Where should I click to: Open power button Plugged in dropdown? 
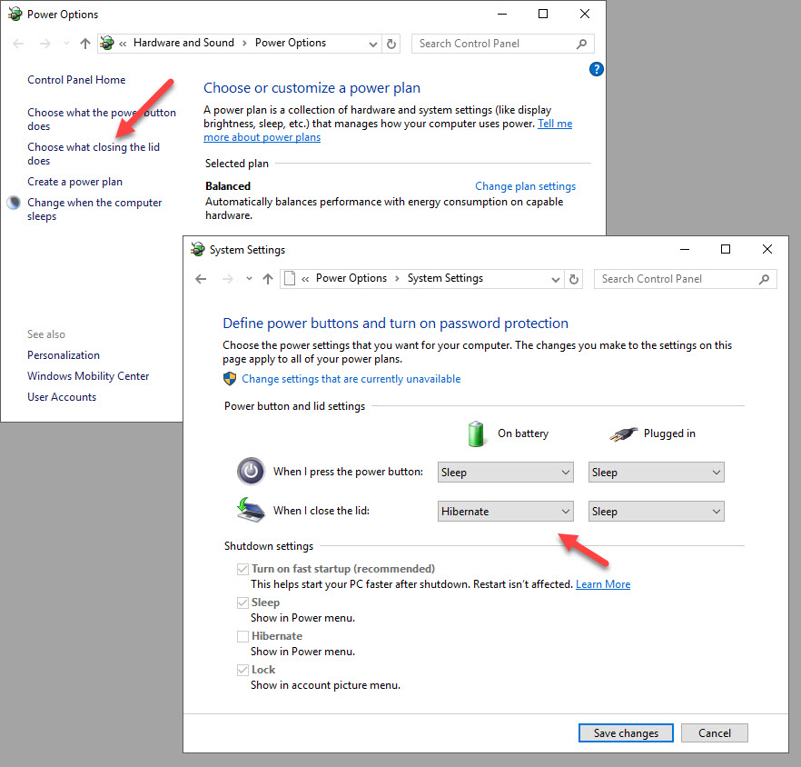[656, 473]
